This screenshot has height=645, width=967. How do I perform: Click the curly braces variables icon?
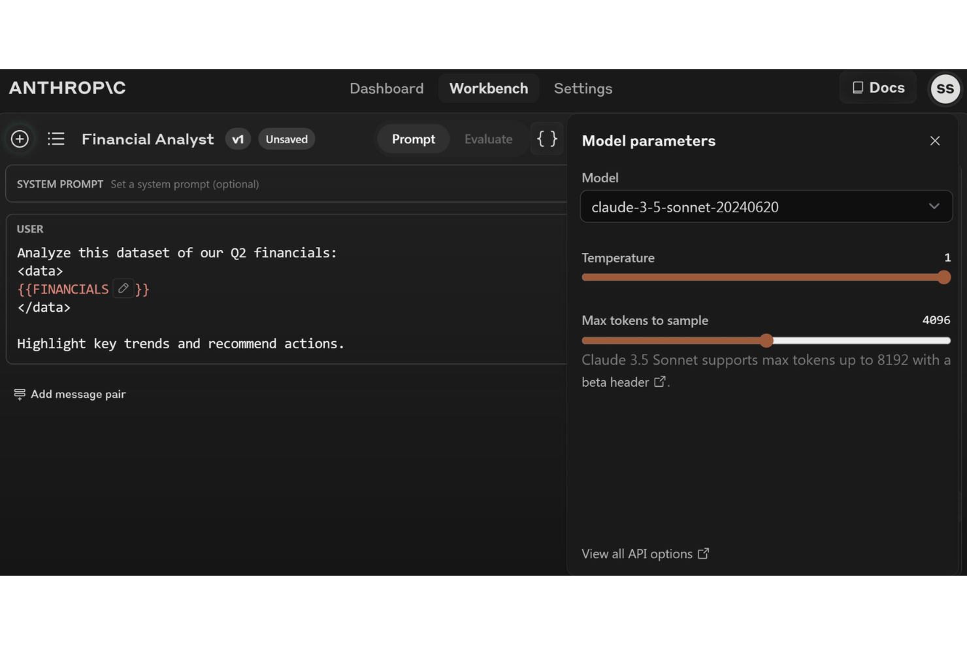click(x=547, y=139)
